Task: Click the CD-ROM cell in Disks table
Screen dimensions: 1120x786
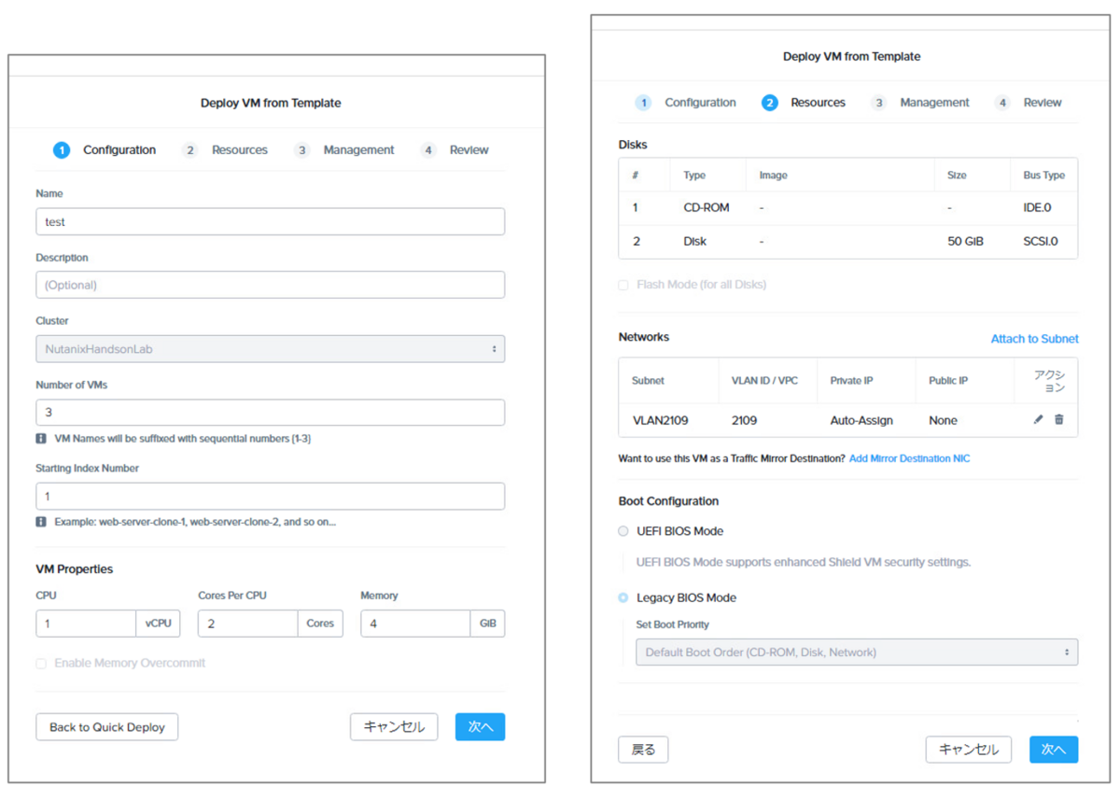Action: pos(707,208)
